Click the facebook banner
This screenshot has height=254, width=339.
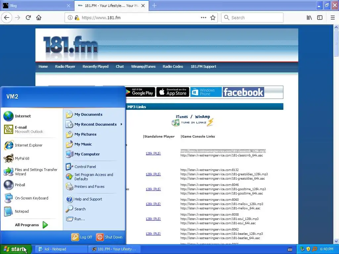tap(243, 92)
